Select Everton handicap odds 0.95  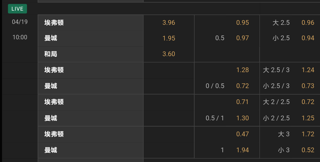point(242,23)
